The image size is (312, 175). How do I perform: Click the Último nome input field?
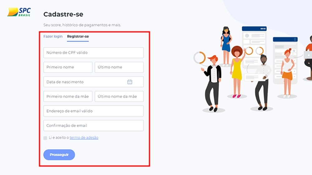119,67
